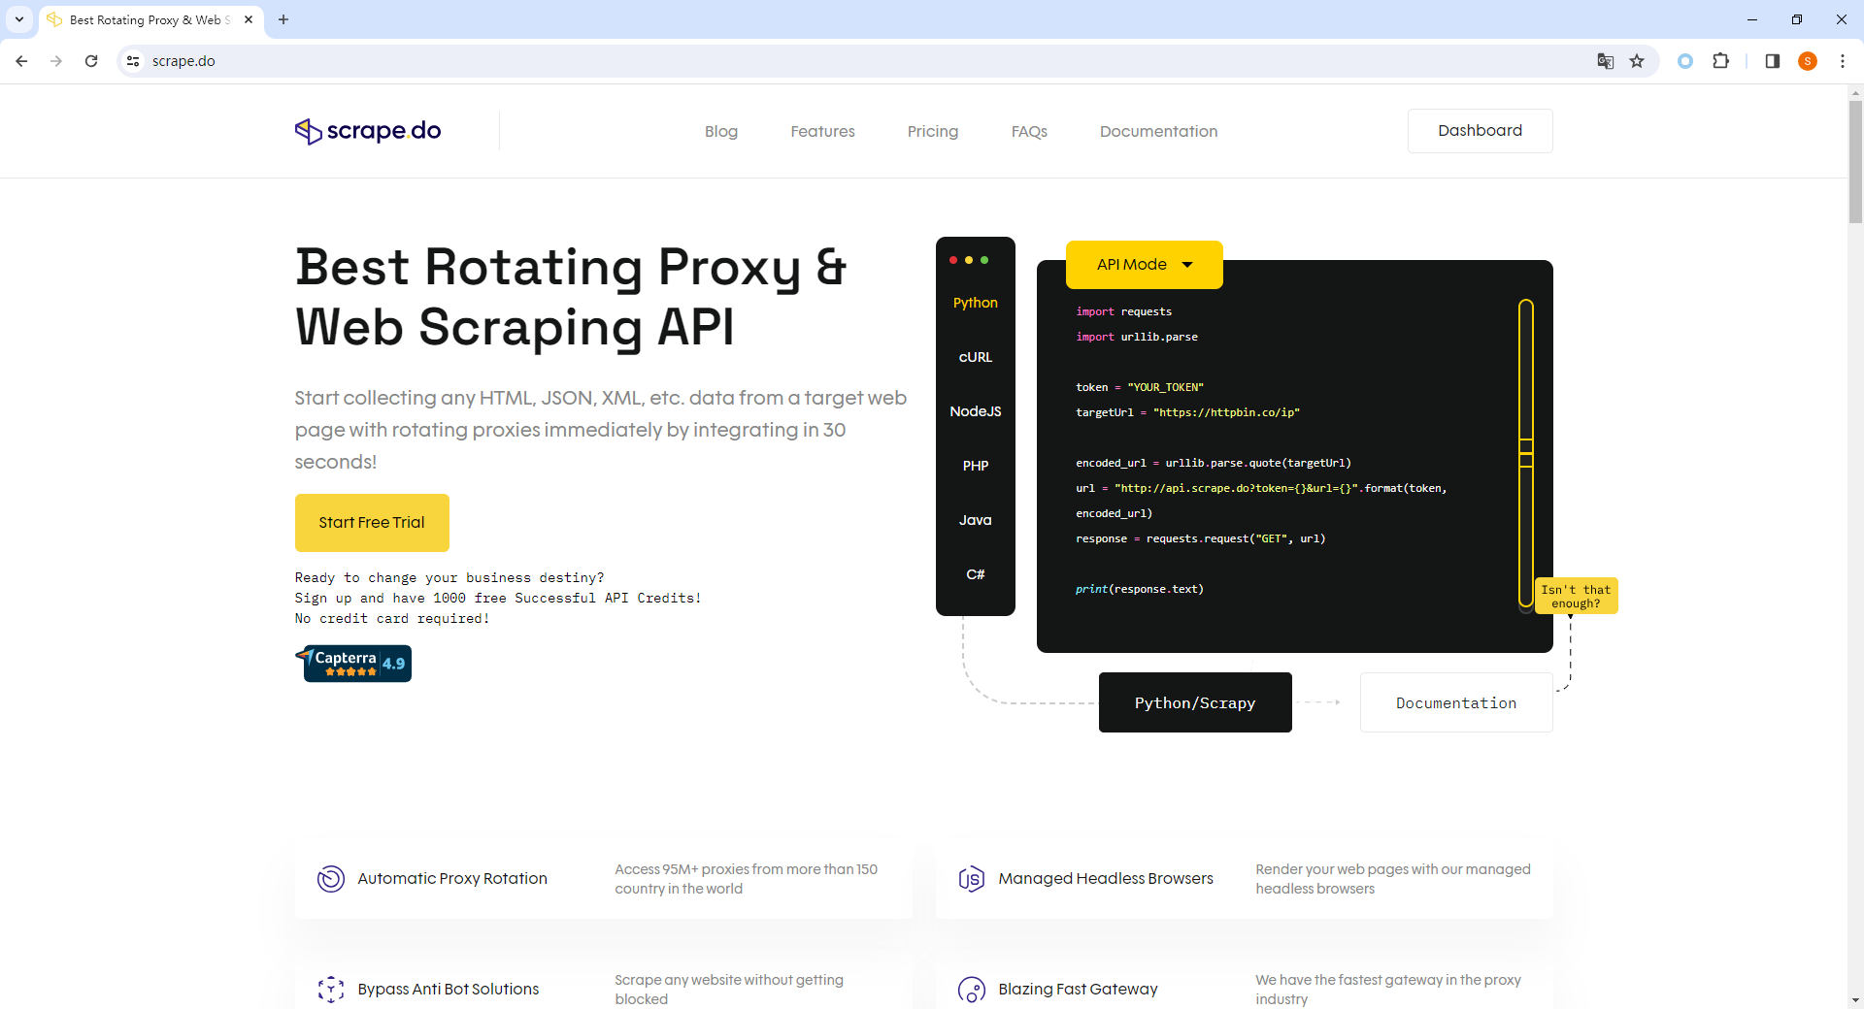This screenshot has height=1009, width=1864.
Task: Bookmark this page with the star
Action: click(x=1637, y=61)
